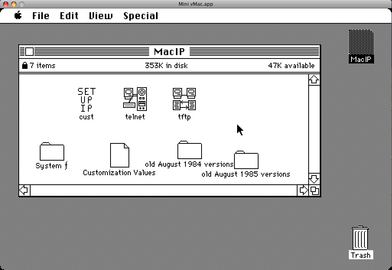Viewport: 392px width, 270px height.
Task: Click the 'old August 1985 versions' label
Action: 246,174
